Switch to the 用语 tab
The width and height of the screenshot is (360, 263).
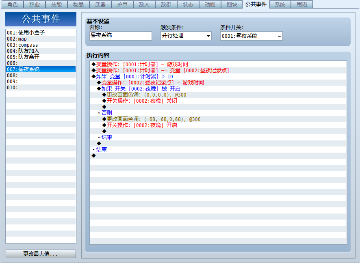tap(301, 4)
